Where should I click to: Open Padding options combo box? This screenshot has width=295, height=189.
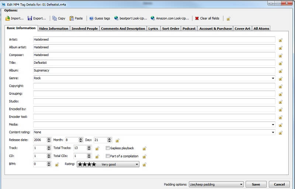point(241,184)
